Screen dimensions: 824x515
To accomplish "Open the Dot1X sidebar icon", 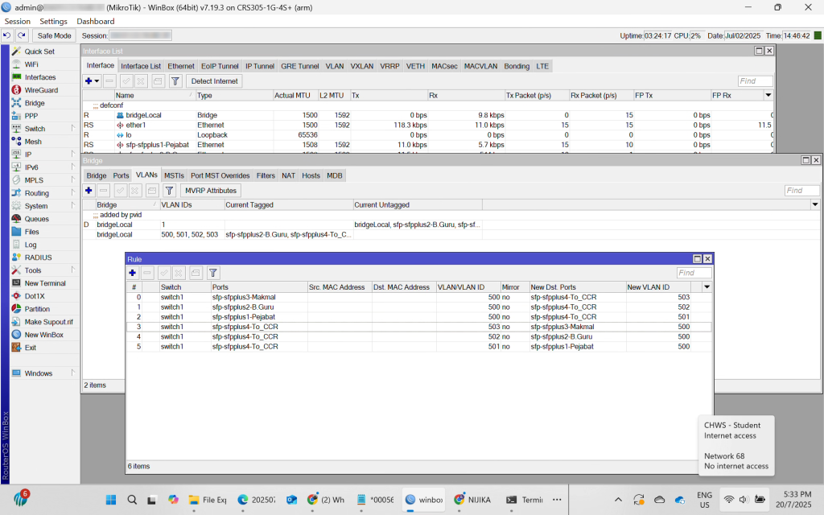I will (x=17, y=296).
